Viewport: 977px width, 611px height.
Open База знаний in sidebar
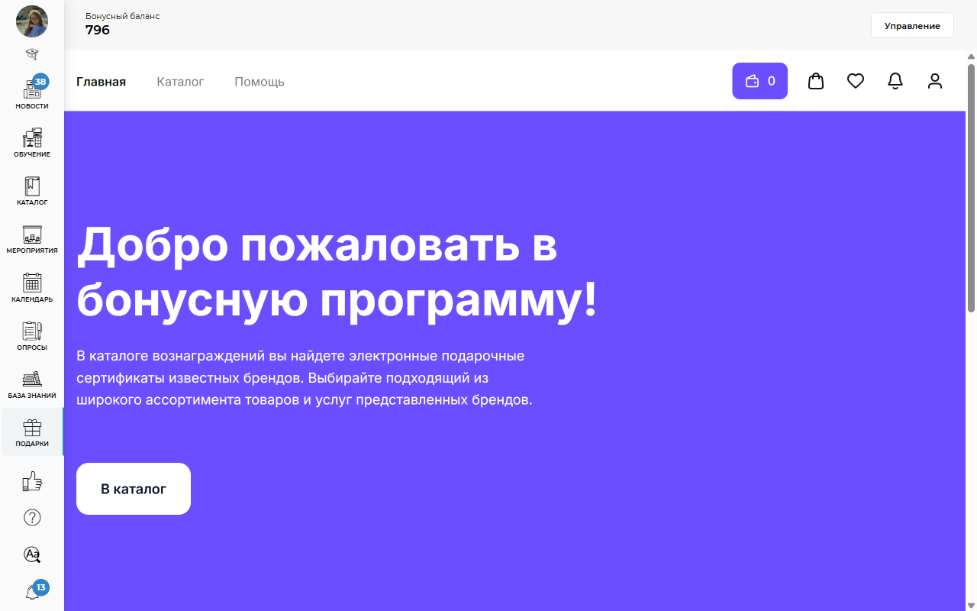coord(32,384)
